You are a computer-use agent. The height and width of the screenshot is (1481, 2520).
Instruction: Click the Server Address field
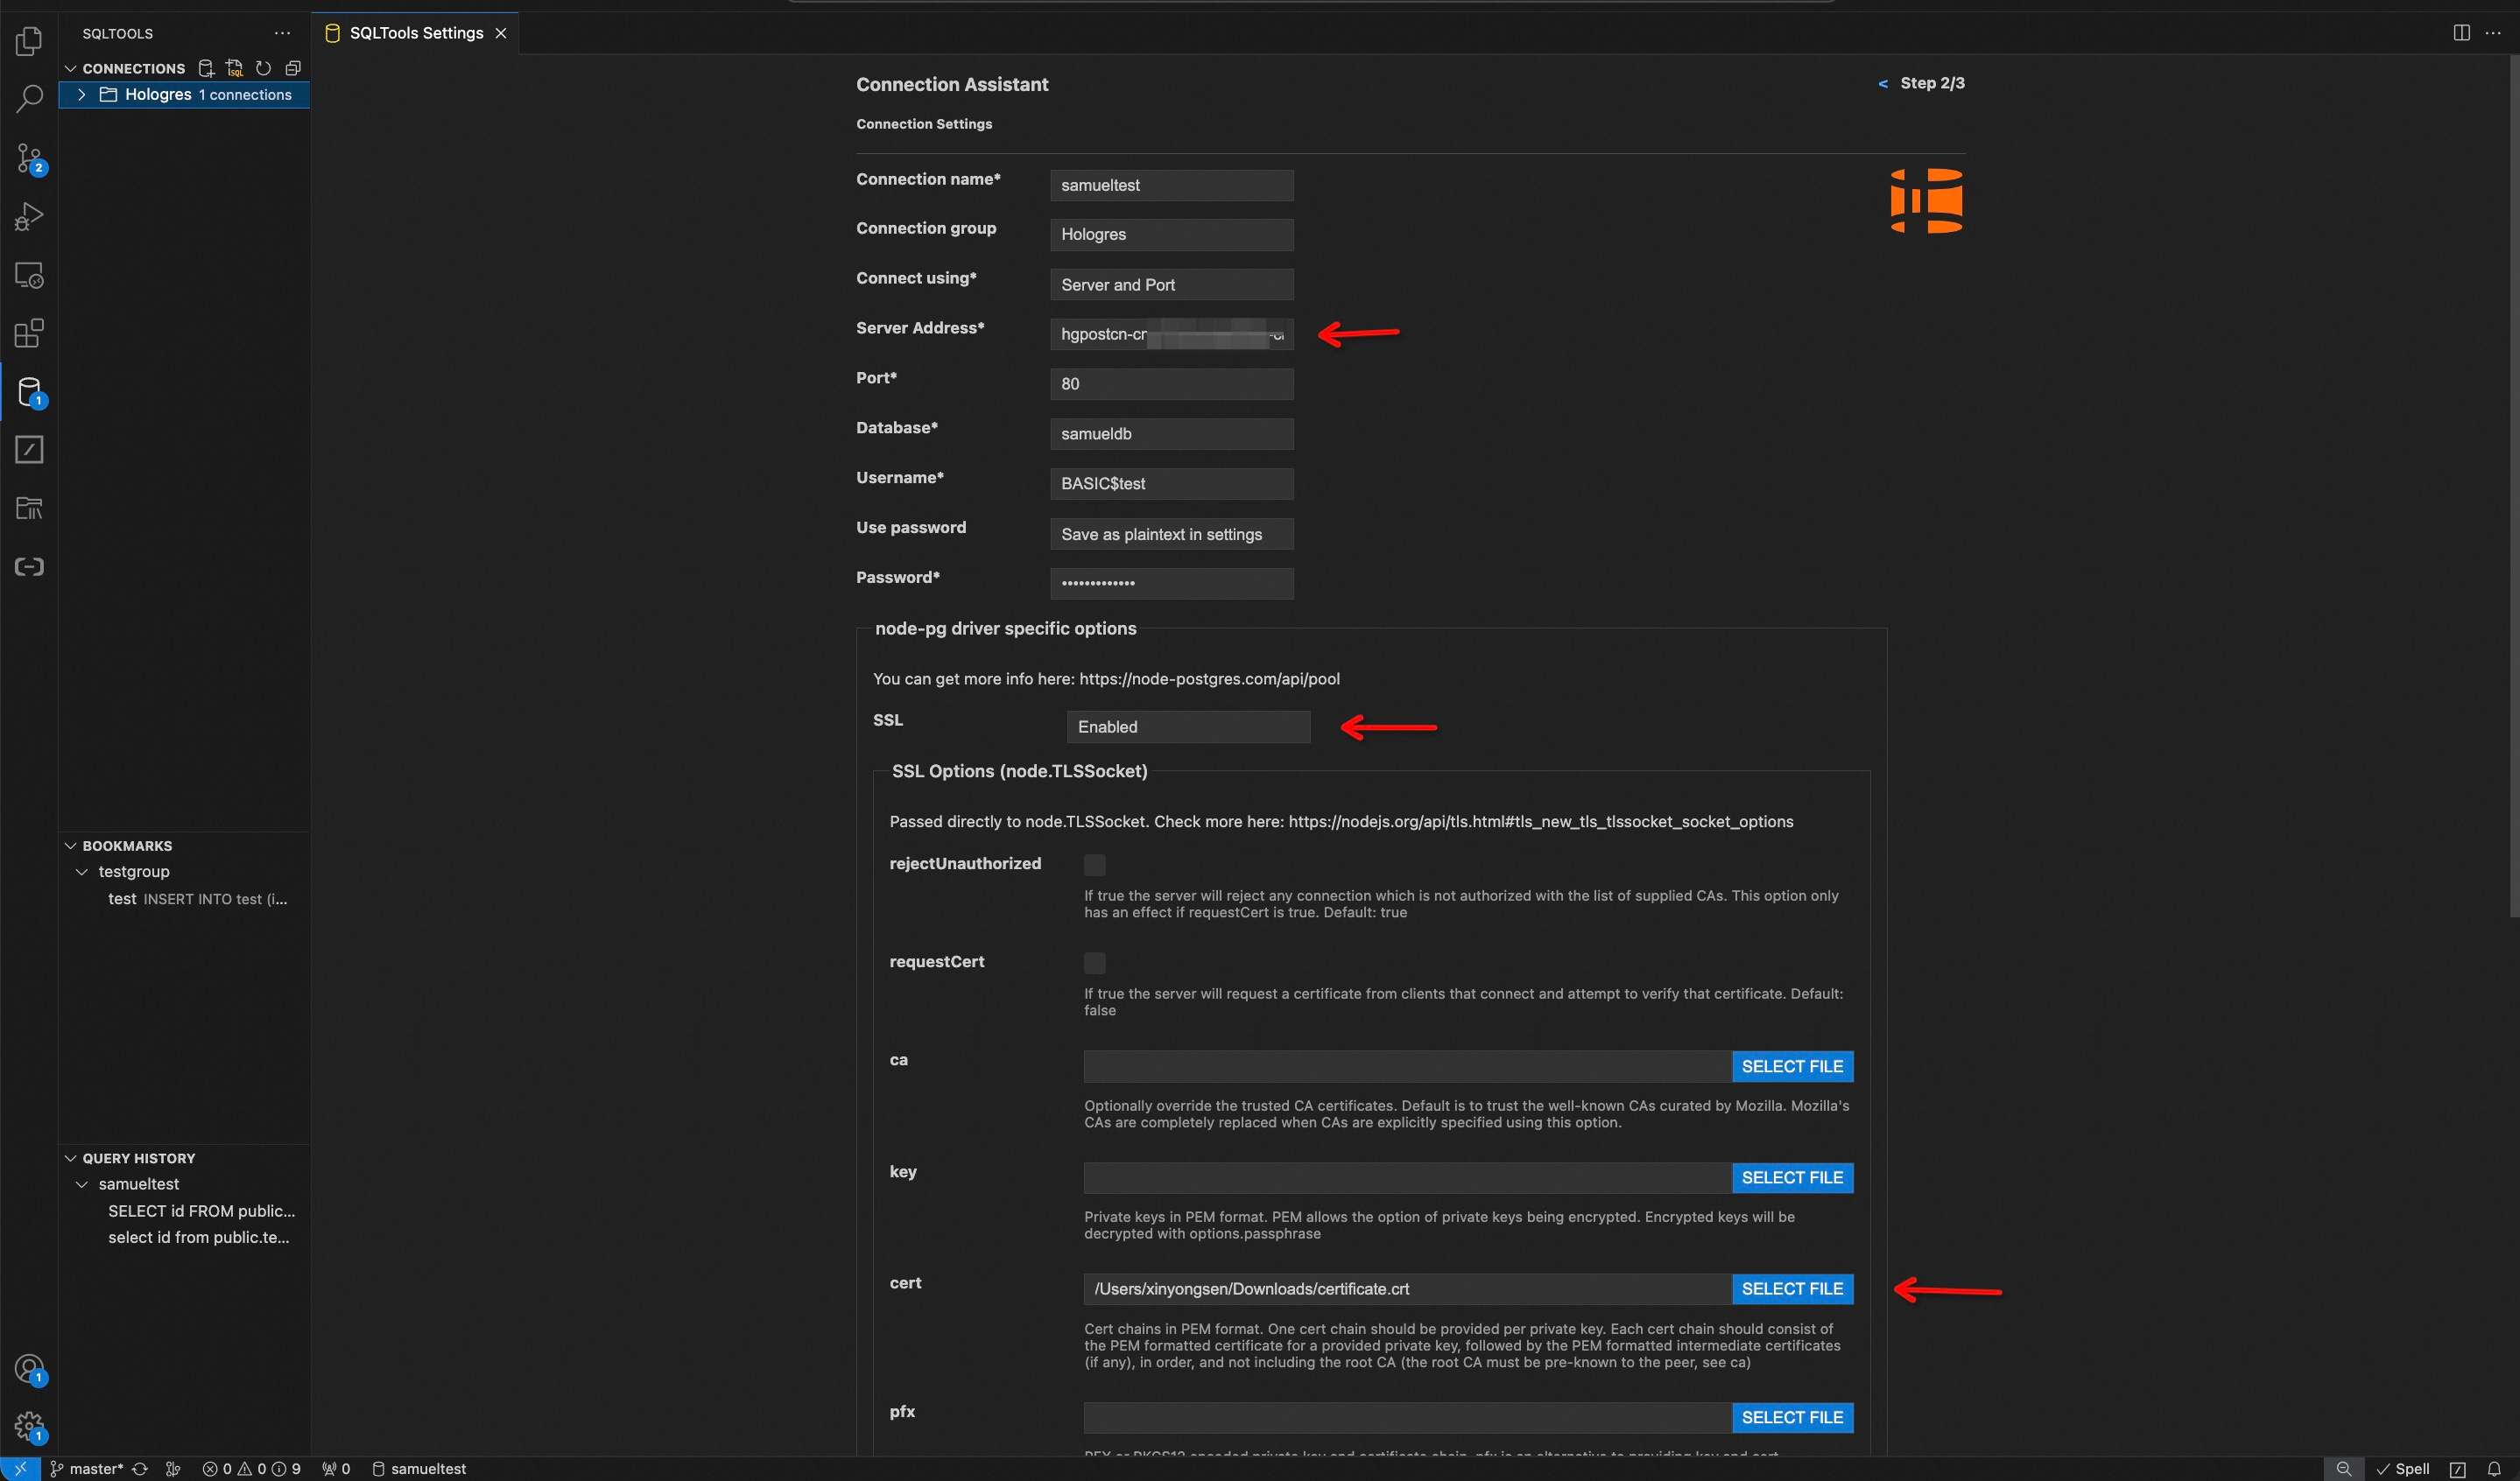click(1171, 333)
